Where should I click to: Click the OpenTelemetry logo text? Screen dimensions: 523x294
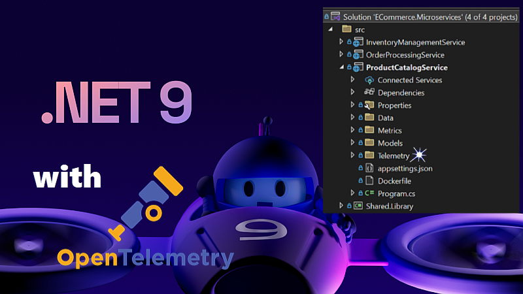(144, 258)
